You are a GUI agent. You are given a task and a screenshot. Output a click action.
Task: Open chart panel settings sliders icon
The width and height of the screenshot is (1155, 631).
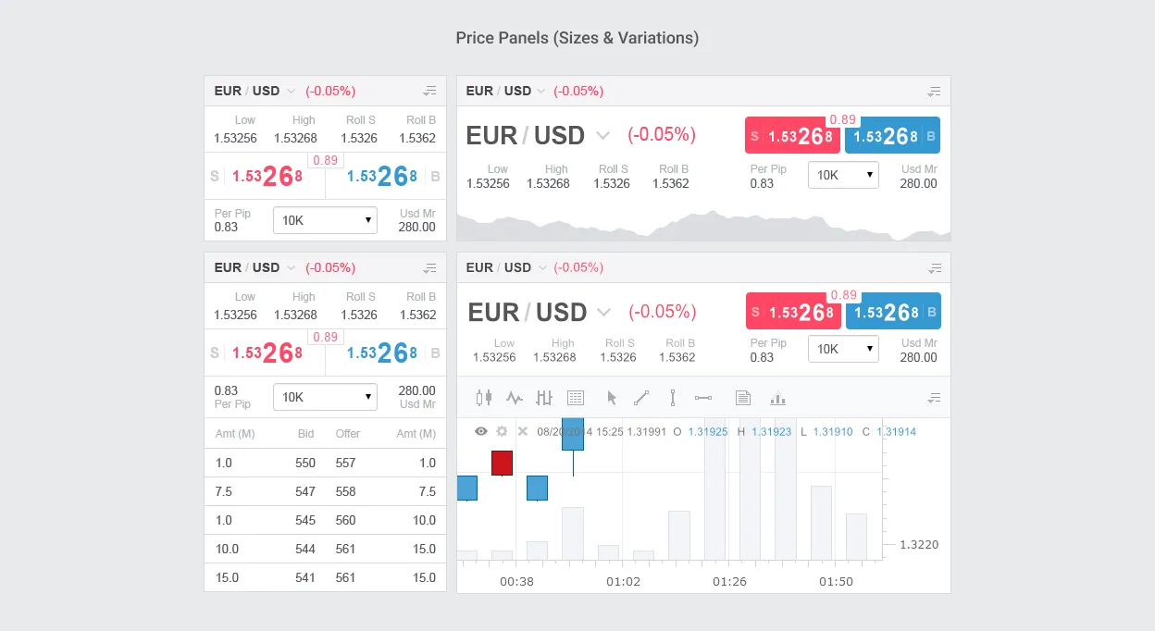point(934,268)
